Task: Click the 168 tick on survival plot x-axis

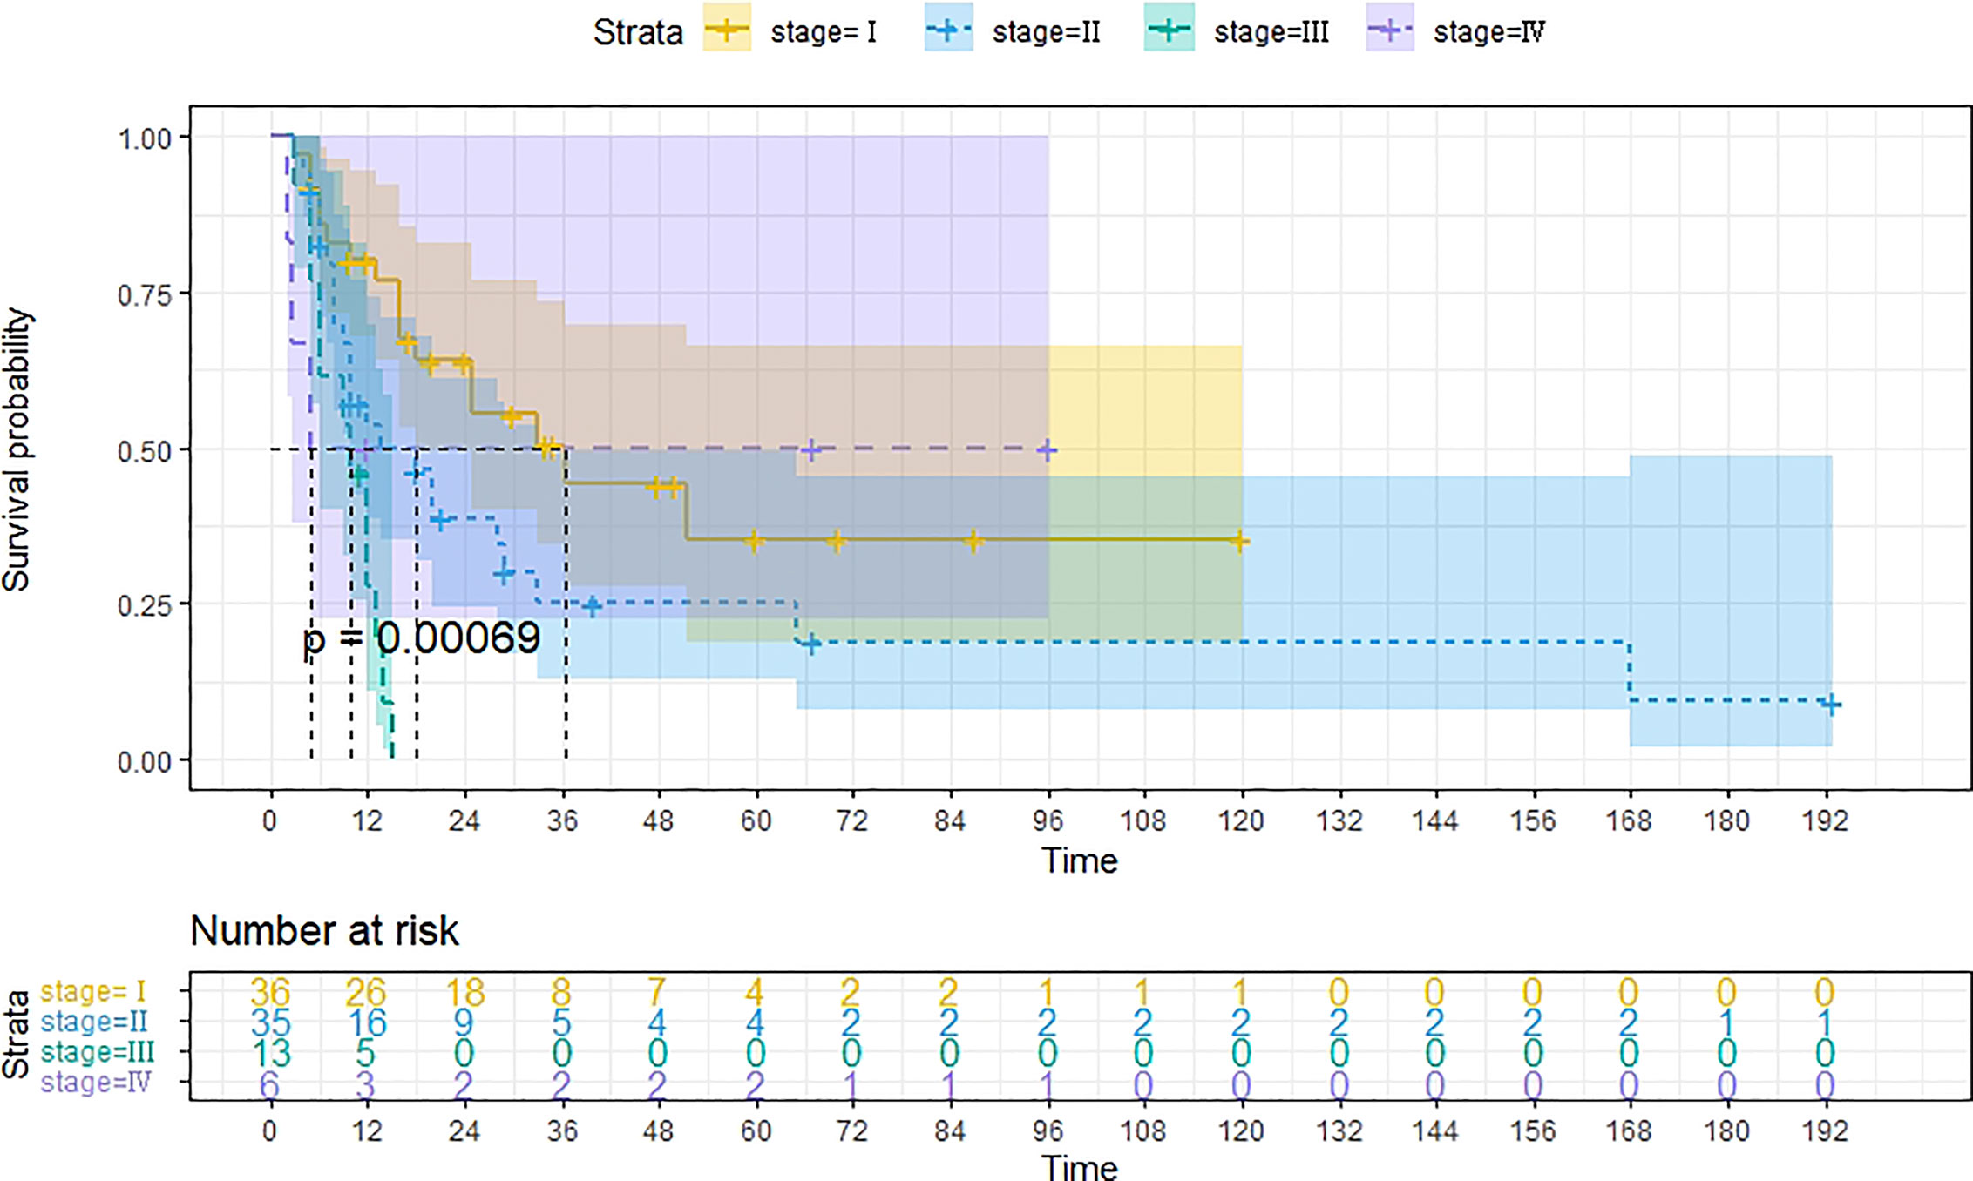Action: tap(1629, 820)
